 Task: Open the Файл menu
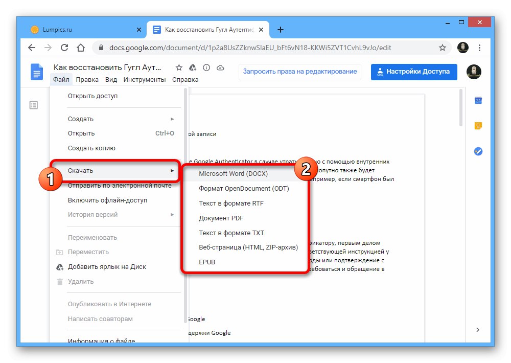(x=61, y=80)
